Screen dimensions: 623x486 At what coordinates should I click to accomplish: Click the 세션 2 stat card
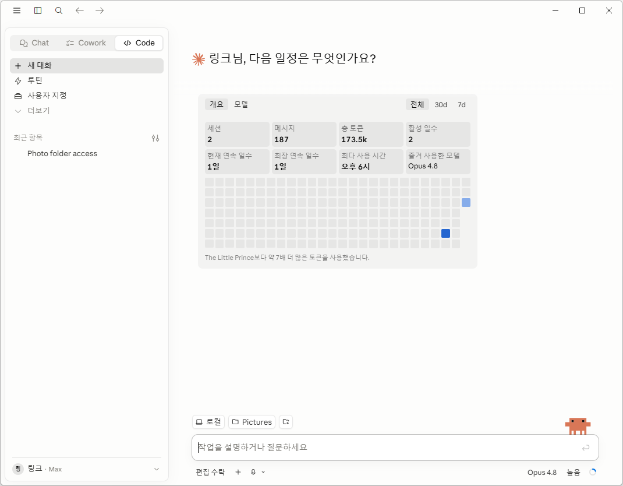coord(237,134)
